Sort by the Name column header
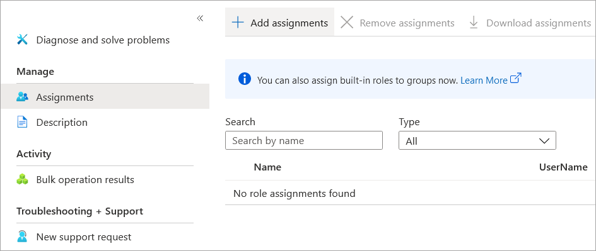This screenshot has height=251, width=596. (267, 167)
